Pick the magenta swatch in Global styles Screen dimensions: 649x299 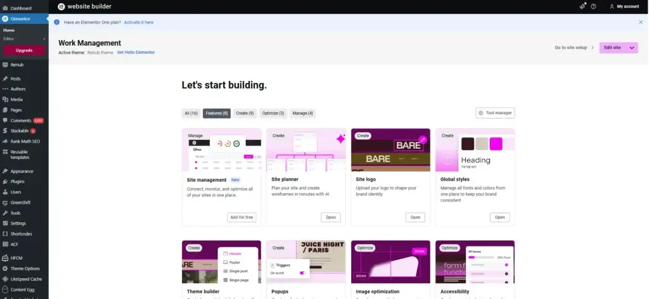pyautogui.click(x=496, y=144)
